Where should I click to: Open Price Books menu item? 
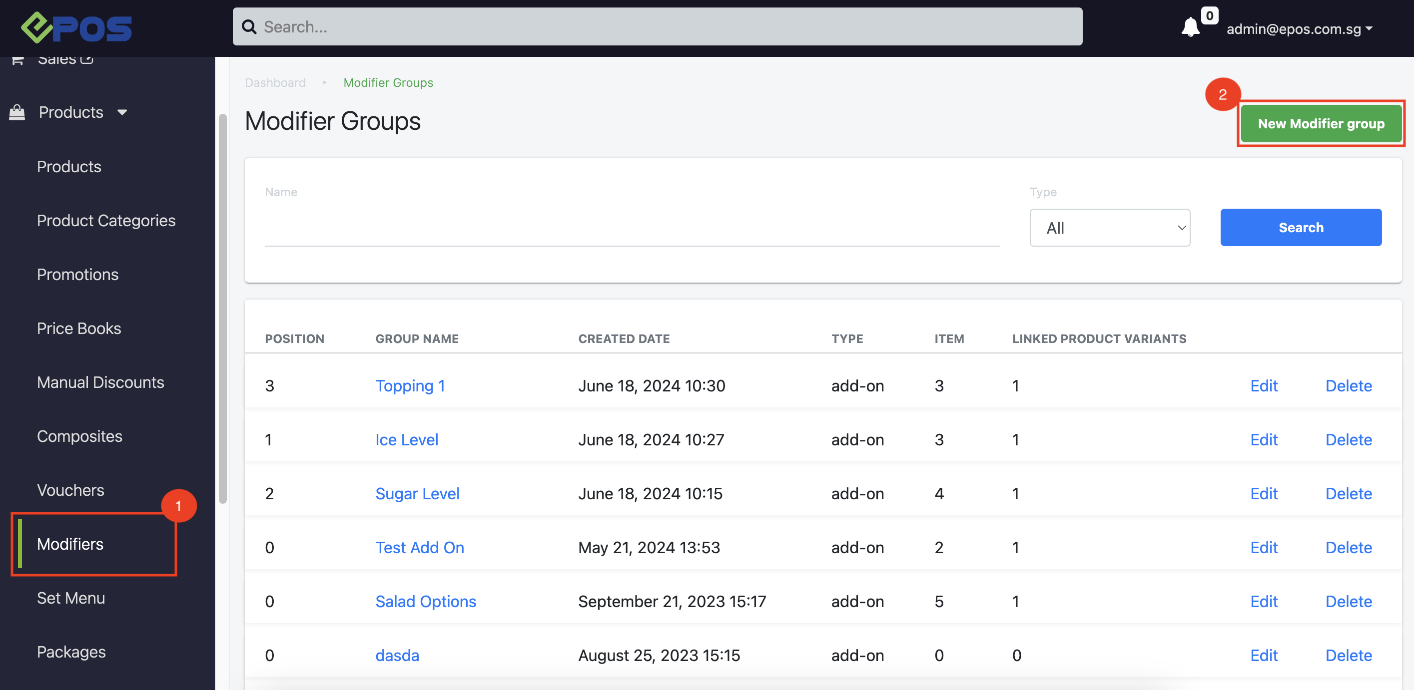78,329
